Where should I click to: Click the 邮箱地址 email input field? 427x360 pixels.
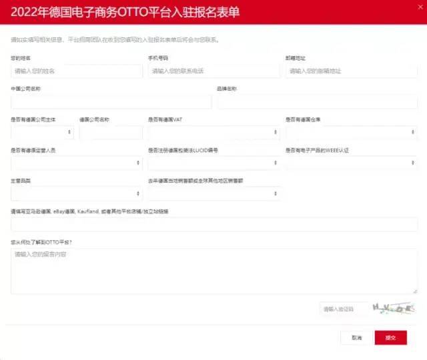pos(352,71)
